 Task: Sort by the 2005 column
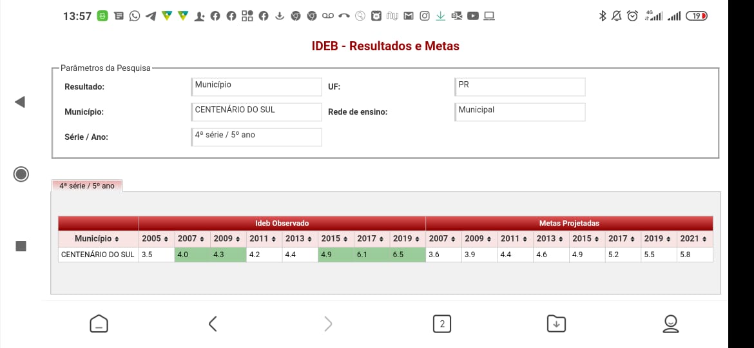point(157,238)
